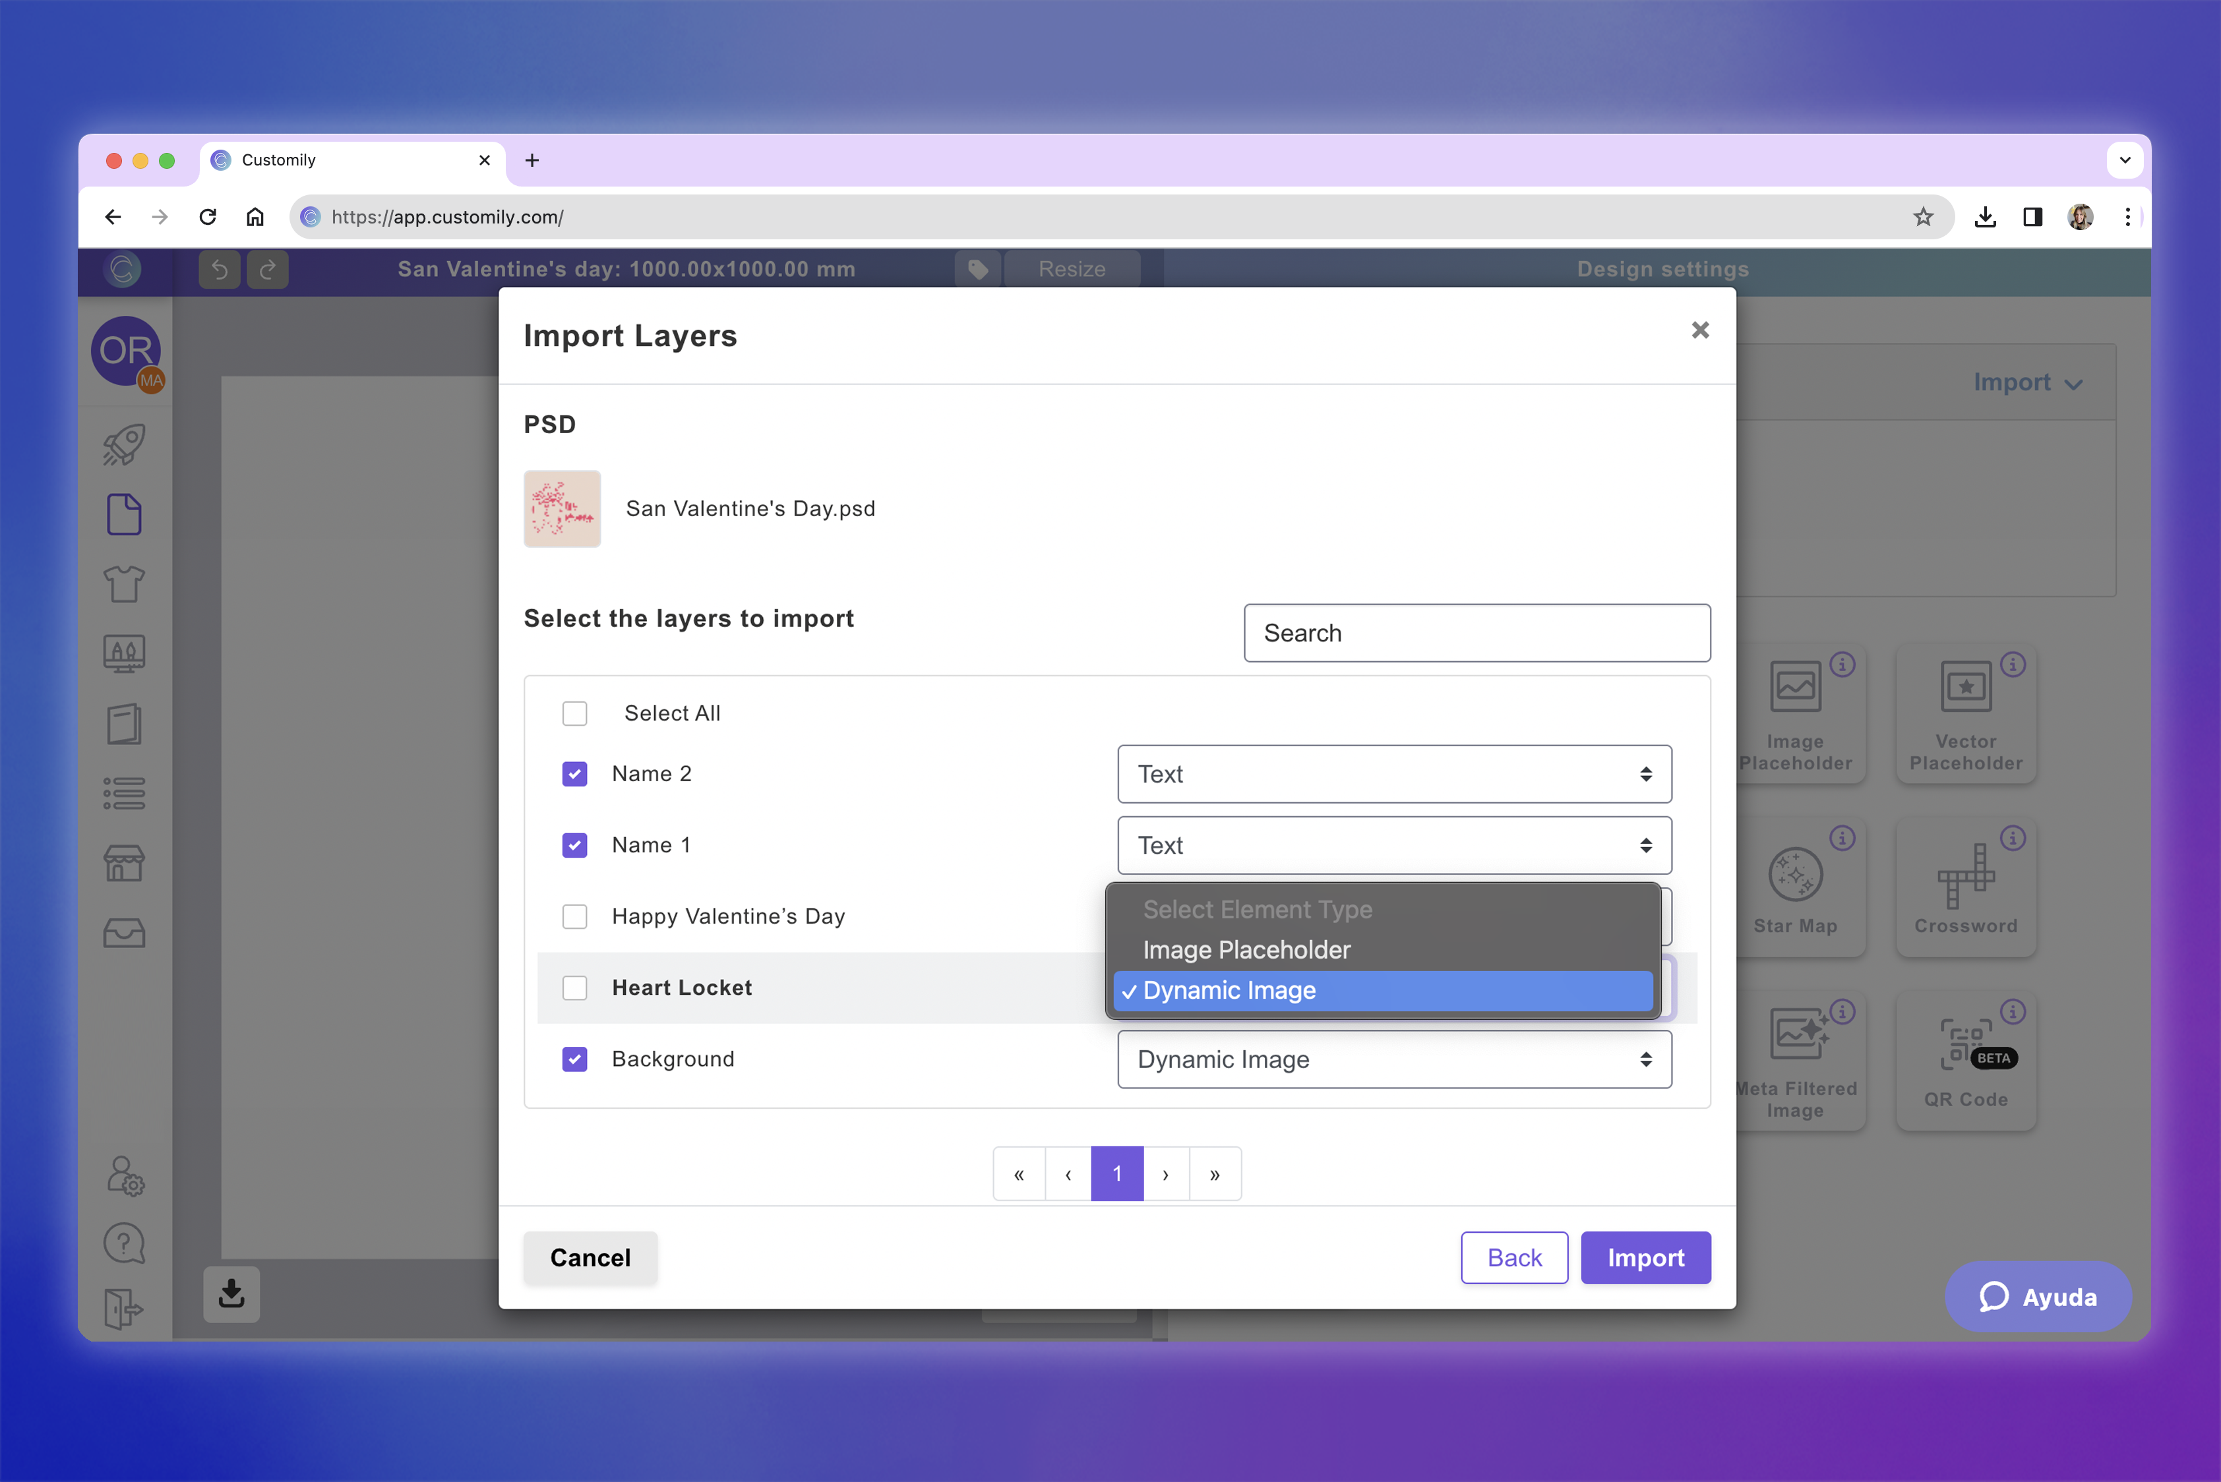Screen dimensions: 2221x1482
Task: Open the T-shirt products icon
Action: point(124,583)
